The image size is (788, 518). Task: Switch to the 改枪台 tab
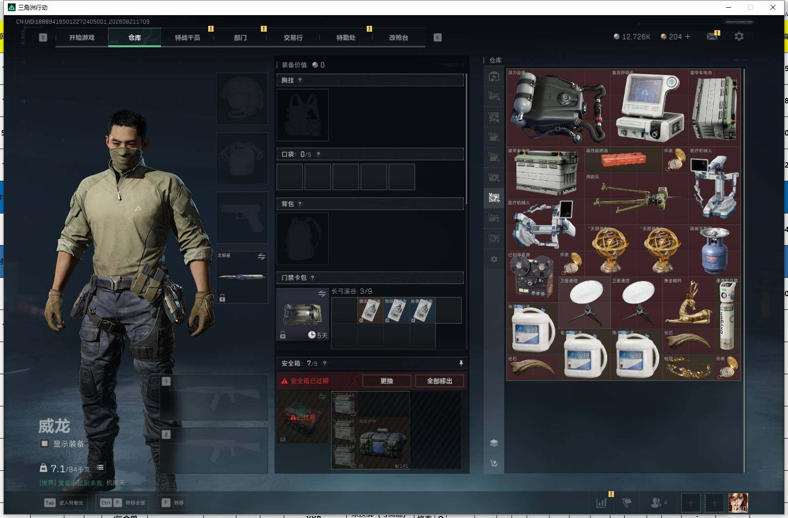coord(398,38)
